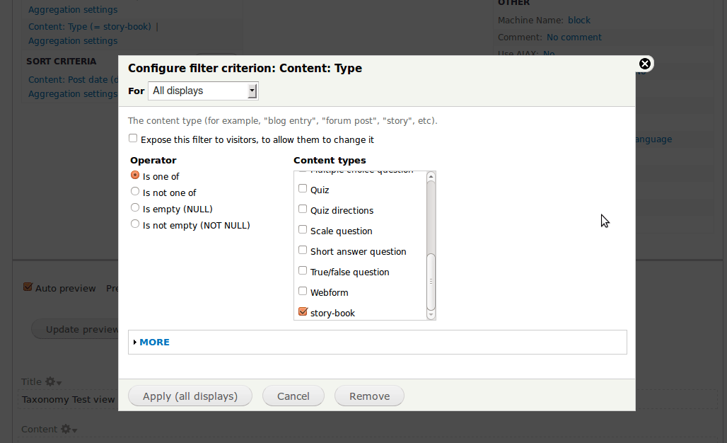Check the Scale question content type
This screenshot has height=443, width=727.
[x=303, y=229]
